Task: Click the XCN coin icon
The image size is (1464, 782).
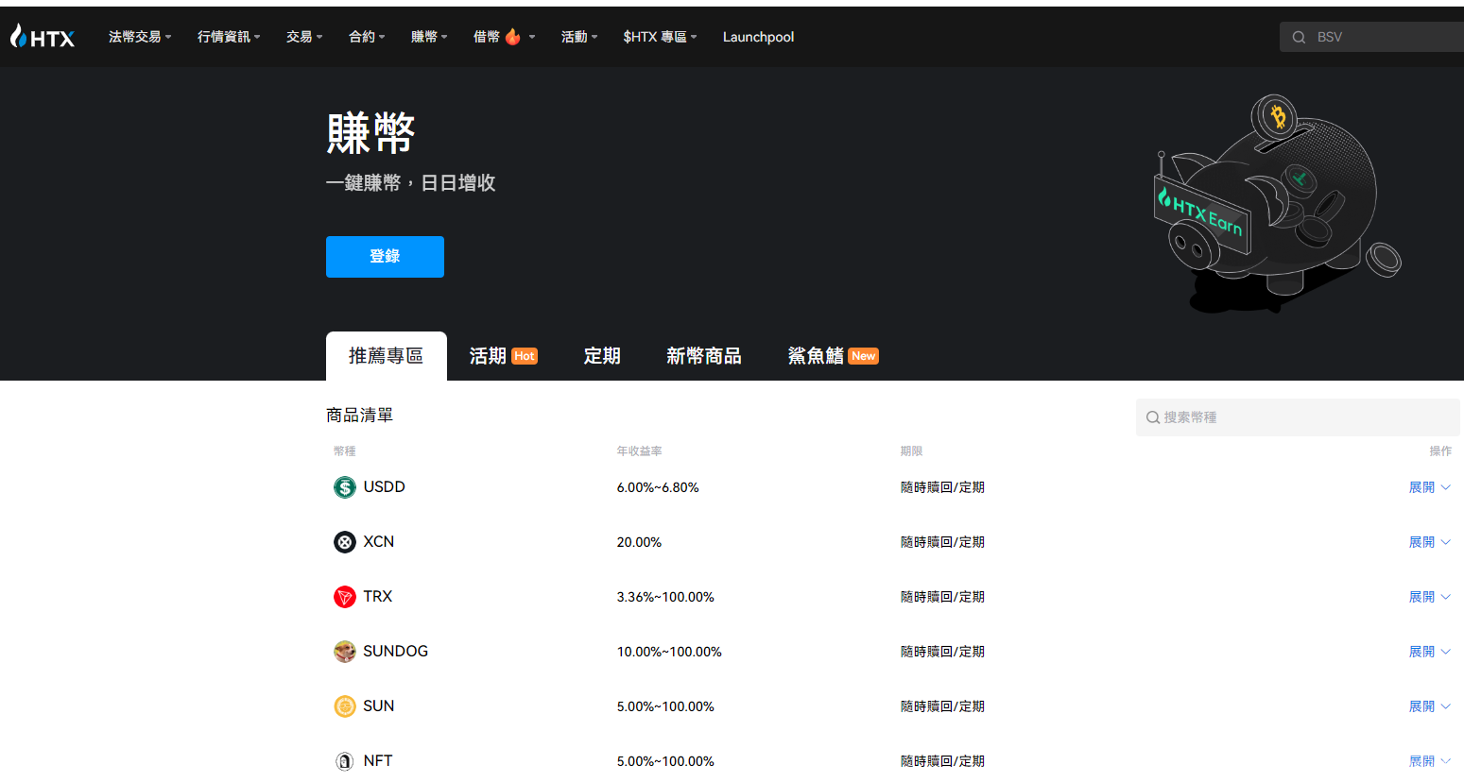Action: coord(345,542)
